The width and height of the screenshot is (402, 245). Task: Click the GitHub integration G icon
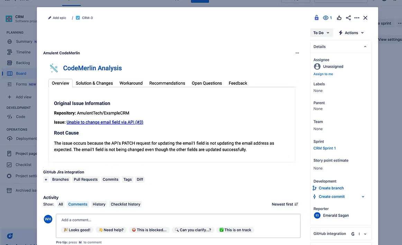tap(353, 234)
